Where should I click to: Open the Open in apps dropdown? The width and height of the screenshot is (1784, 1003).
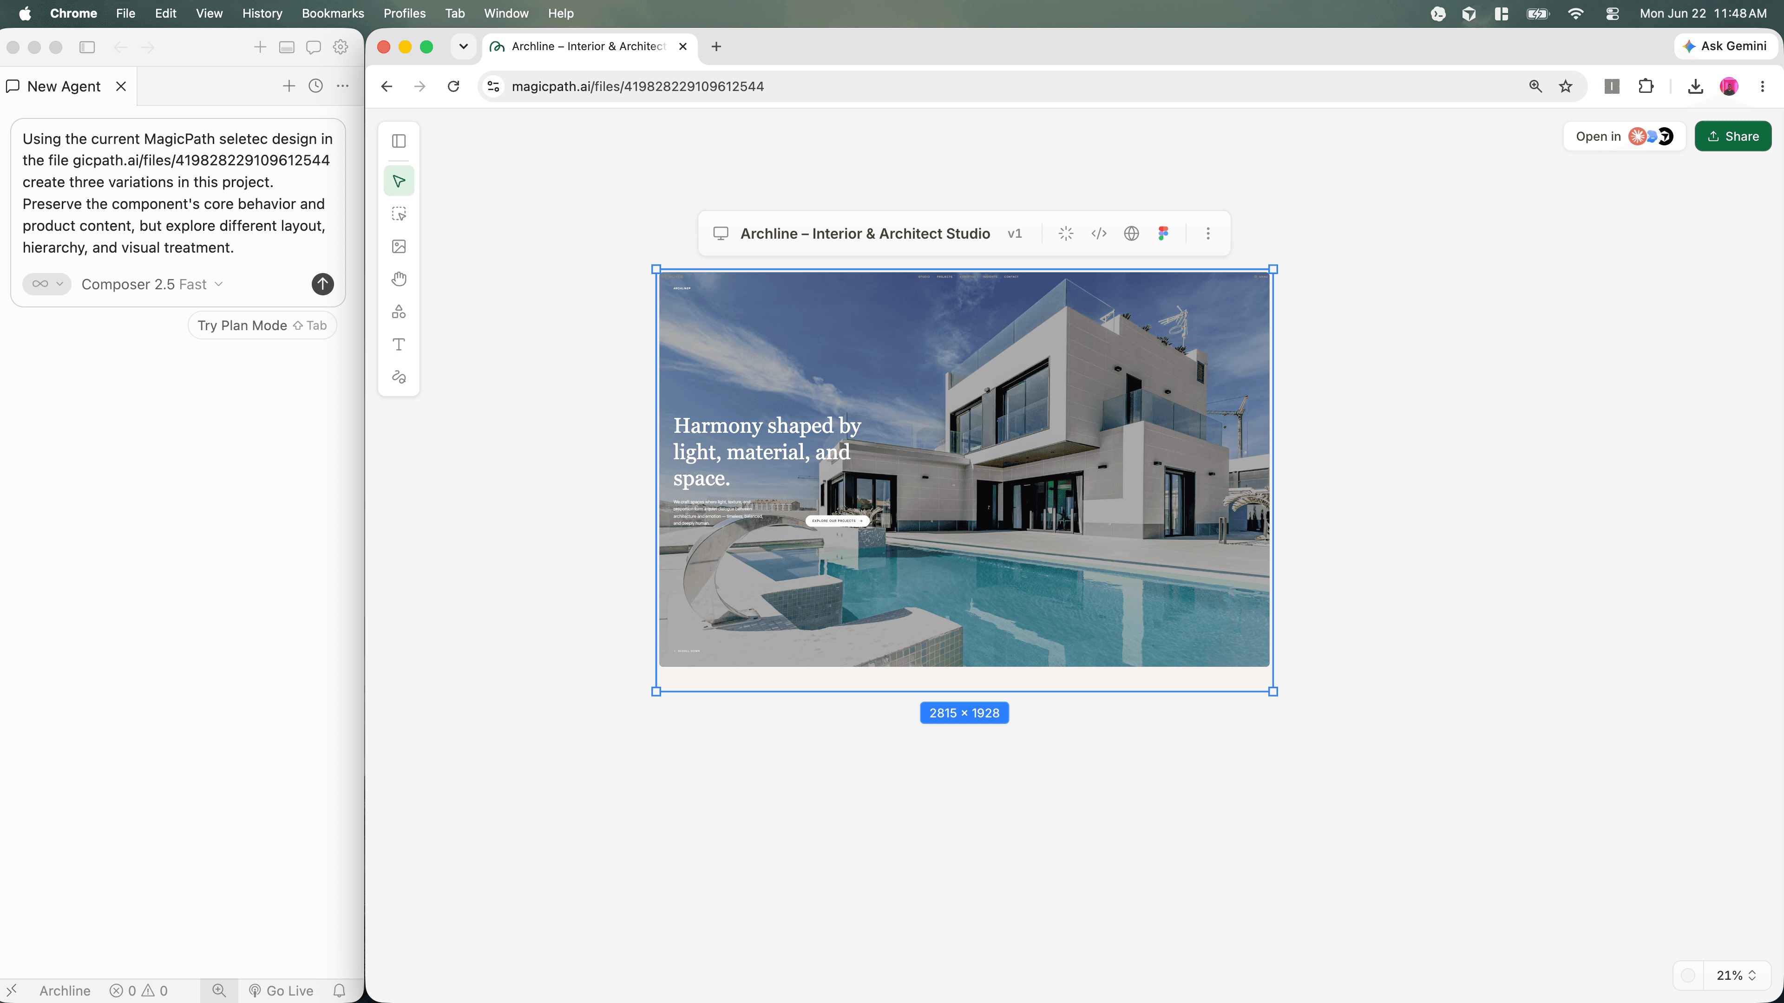coord(1624,137)
